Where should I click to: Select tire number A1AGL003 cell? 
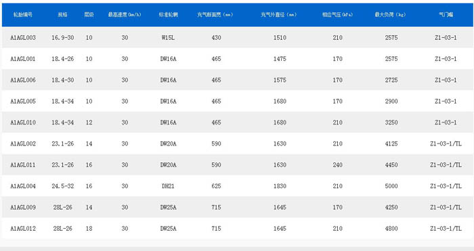pos(23,38)
